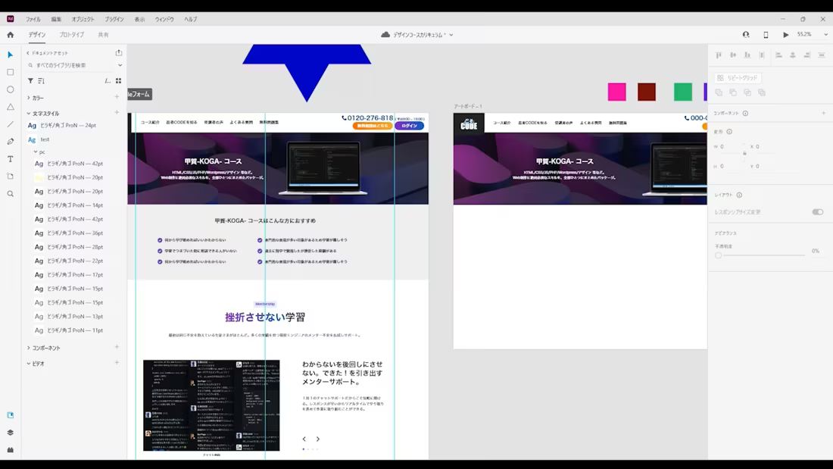
Task: Switch assets to grid view
Action: tap(118, 81)
